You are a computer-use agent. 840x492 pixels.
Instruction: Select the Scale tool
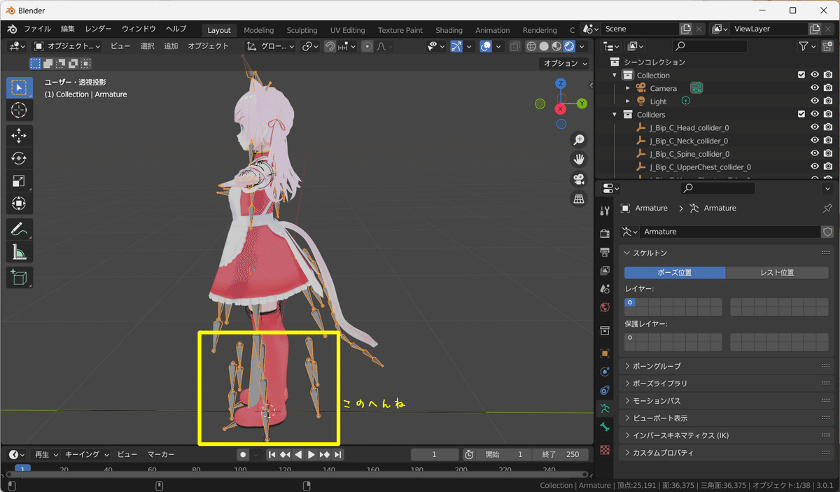pos(19,181)
